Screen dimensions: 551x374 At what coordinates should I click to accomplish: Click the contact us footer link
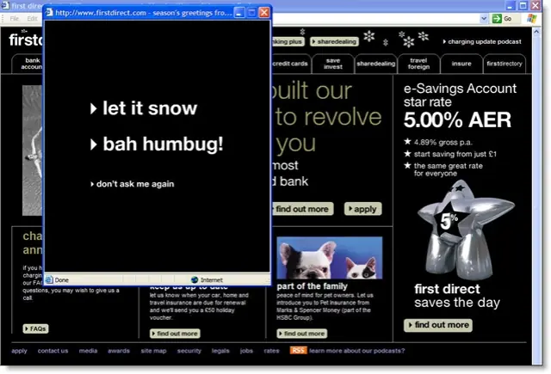[53, 351]
